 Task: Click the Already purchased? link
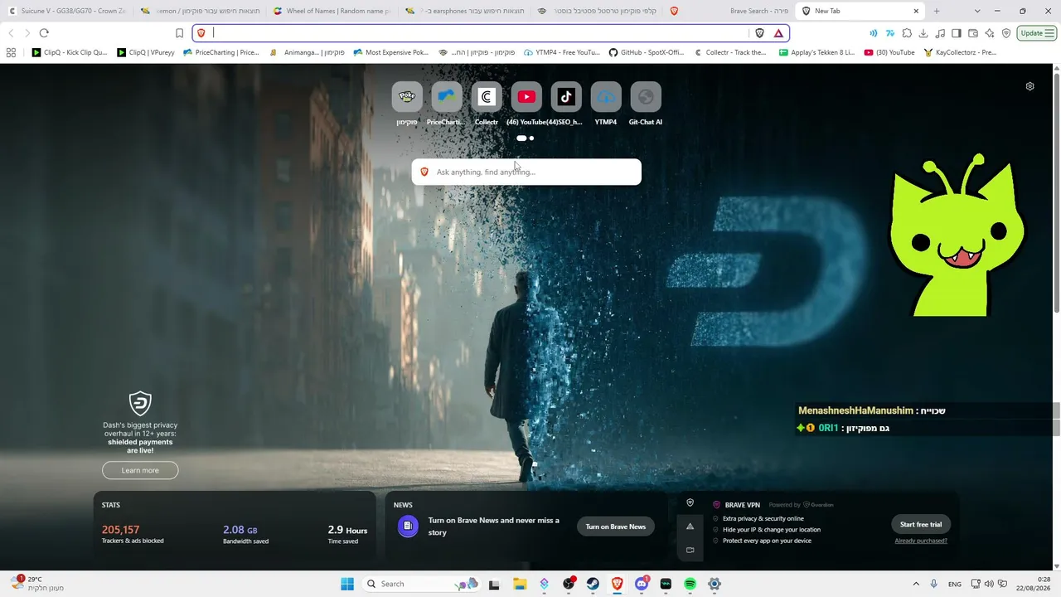pos(921,541)
